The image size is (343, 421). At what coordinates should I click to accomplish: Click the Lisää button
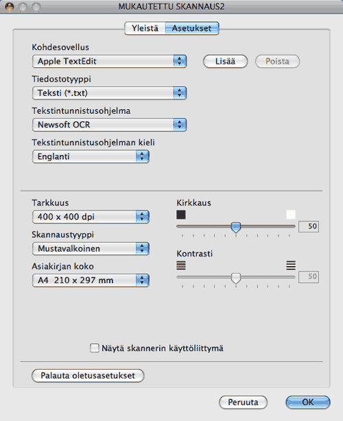pos(226,61)
